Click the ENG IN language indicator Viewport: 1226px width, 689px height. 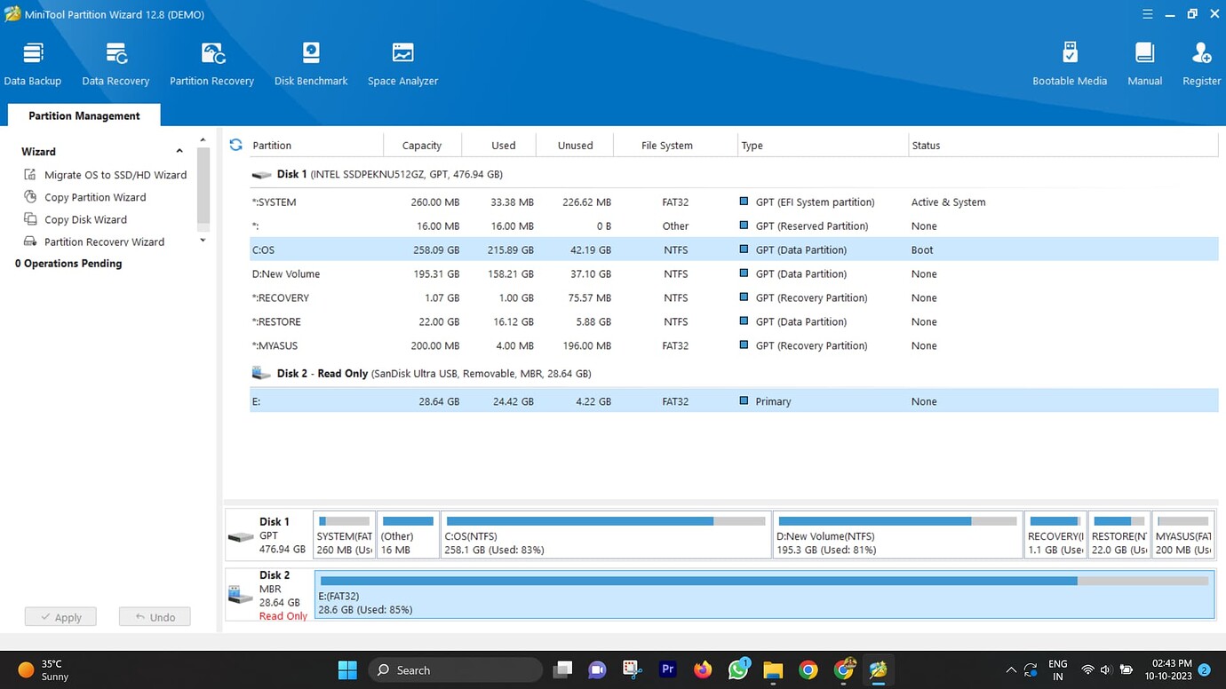click(1057, 670)
